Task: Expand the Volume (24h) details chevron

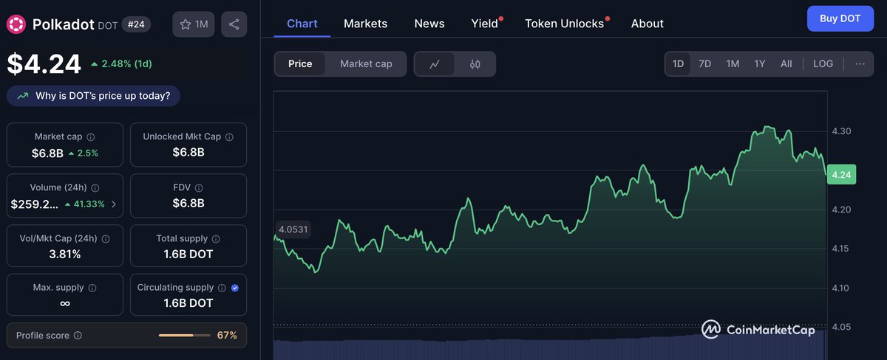Action: click(x=113, y=204)
